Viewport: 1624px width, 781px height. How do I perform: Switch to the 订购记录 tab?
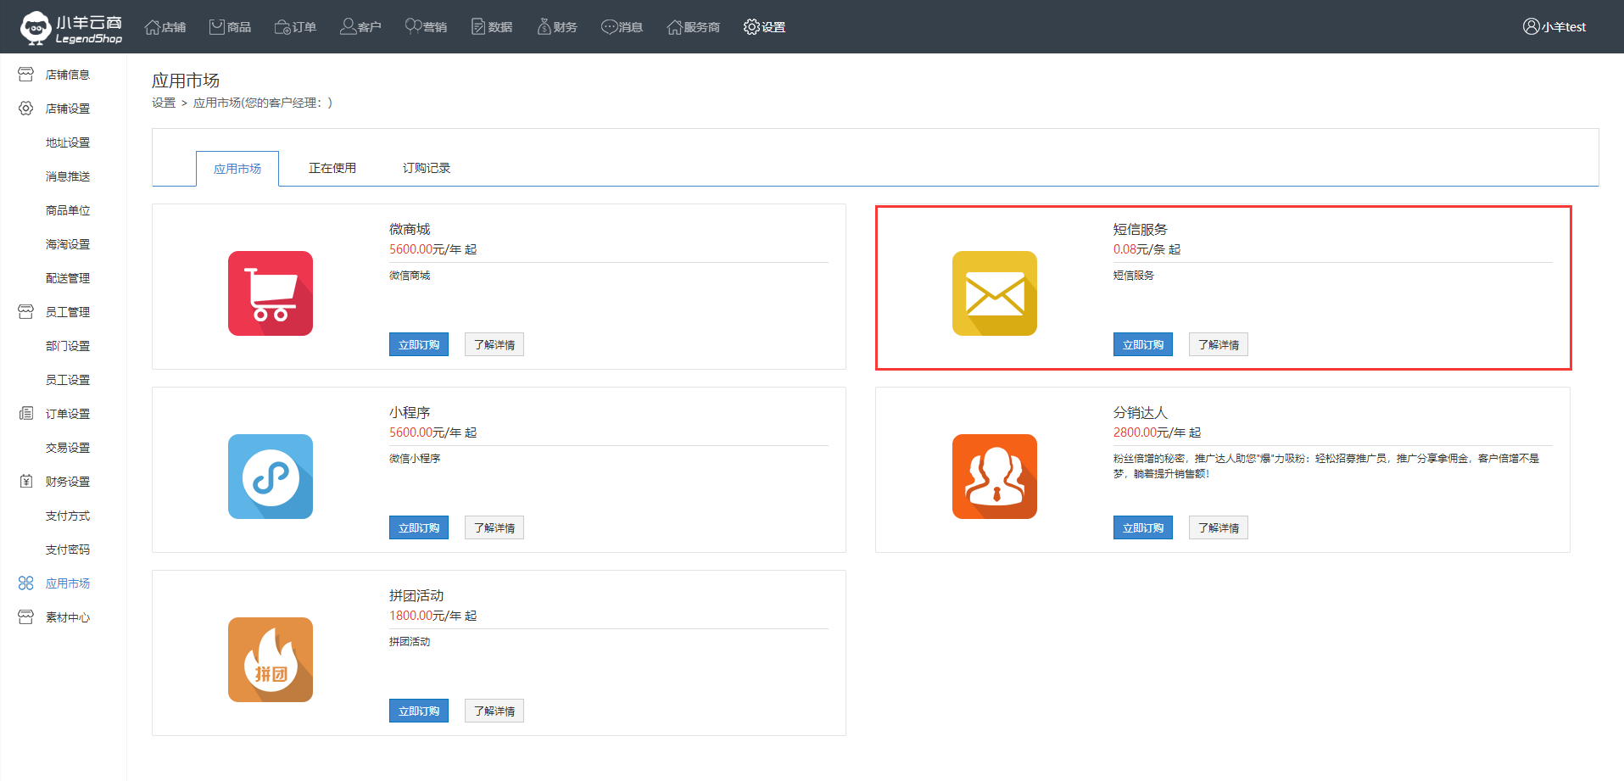pos(426,168)
